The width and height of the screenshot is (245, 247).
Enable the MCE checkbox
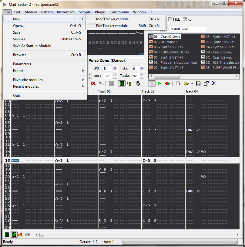(170, 19)
